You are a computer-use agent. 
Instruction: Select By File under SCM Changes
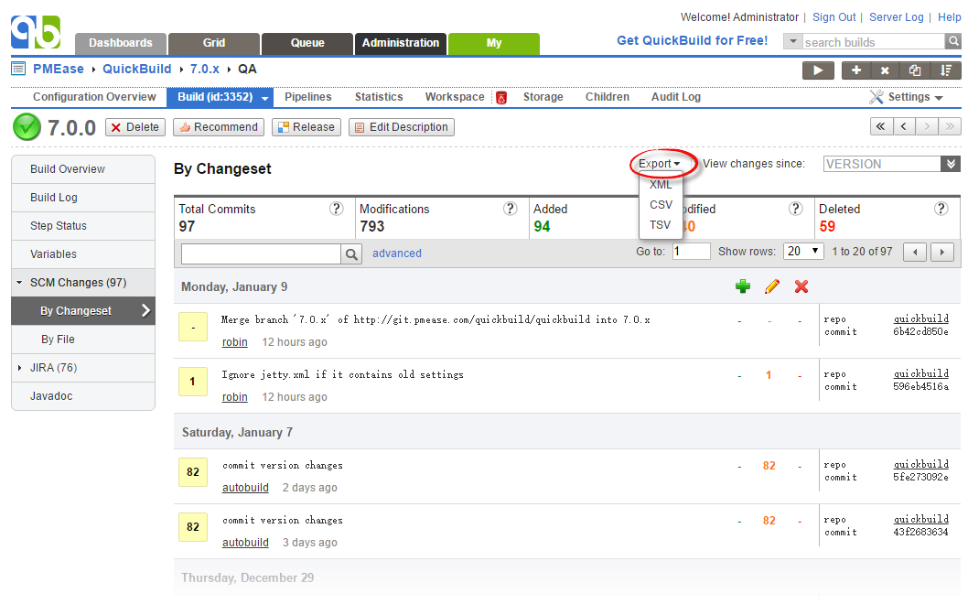click(x=82, y=339)
